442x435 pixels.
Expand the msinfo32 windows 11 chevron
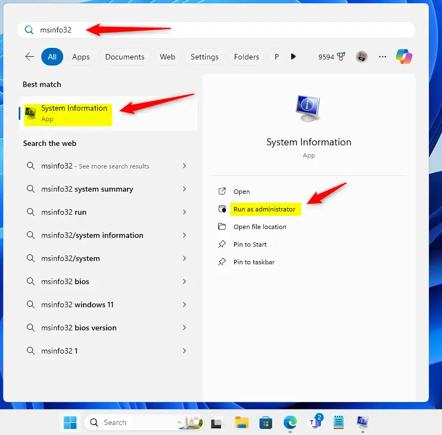click(184, 304)
